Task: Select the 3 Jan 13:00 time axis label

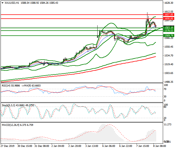Action: pos(92,146)
